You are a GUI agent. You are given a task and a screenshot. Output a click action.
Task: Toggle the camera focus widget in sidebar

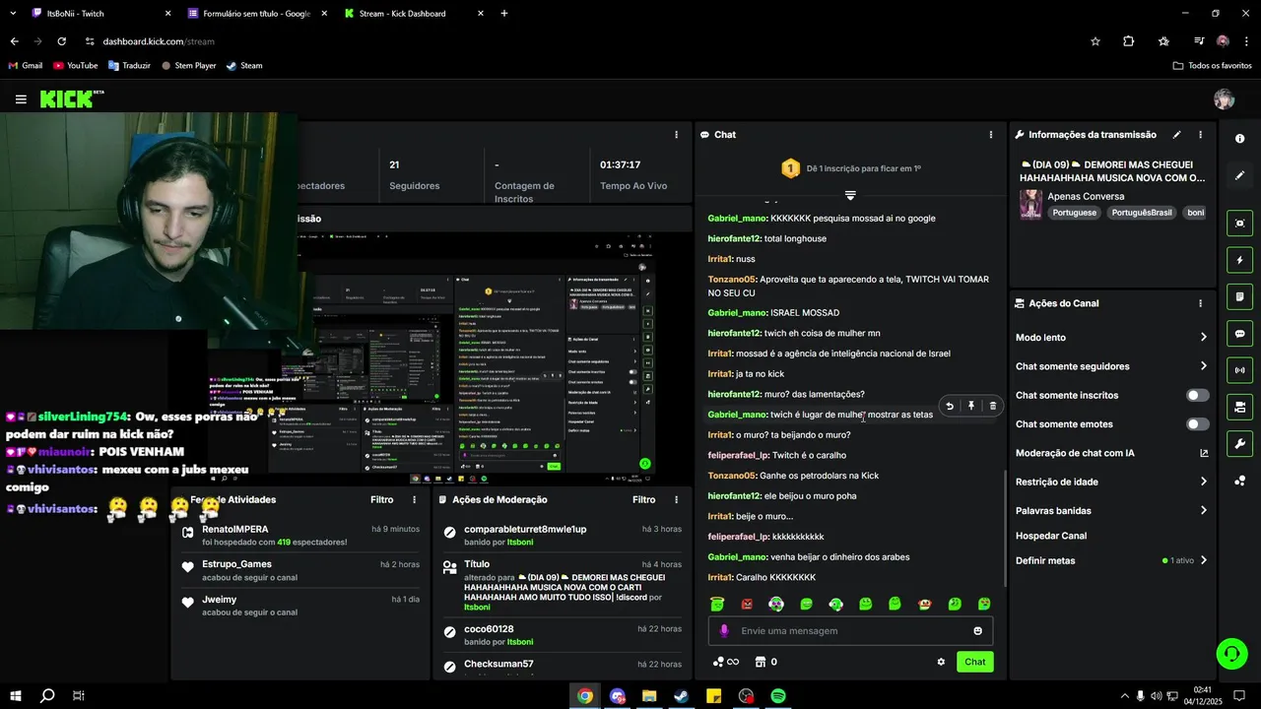pyautogui.click(x=1239, y=224)
